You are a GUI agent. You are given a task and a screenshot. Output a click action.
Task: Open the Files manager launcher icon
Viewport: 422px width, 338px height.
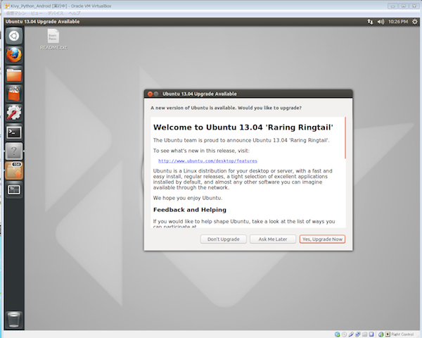pos(14,75)
